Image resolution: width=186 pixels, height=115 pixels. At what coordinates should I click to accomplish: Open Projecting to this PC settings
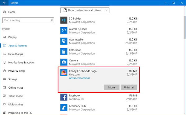[x=20, y=113]
